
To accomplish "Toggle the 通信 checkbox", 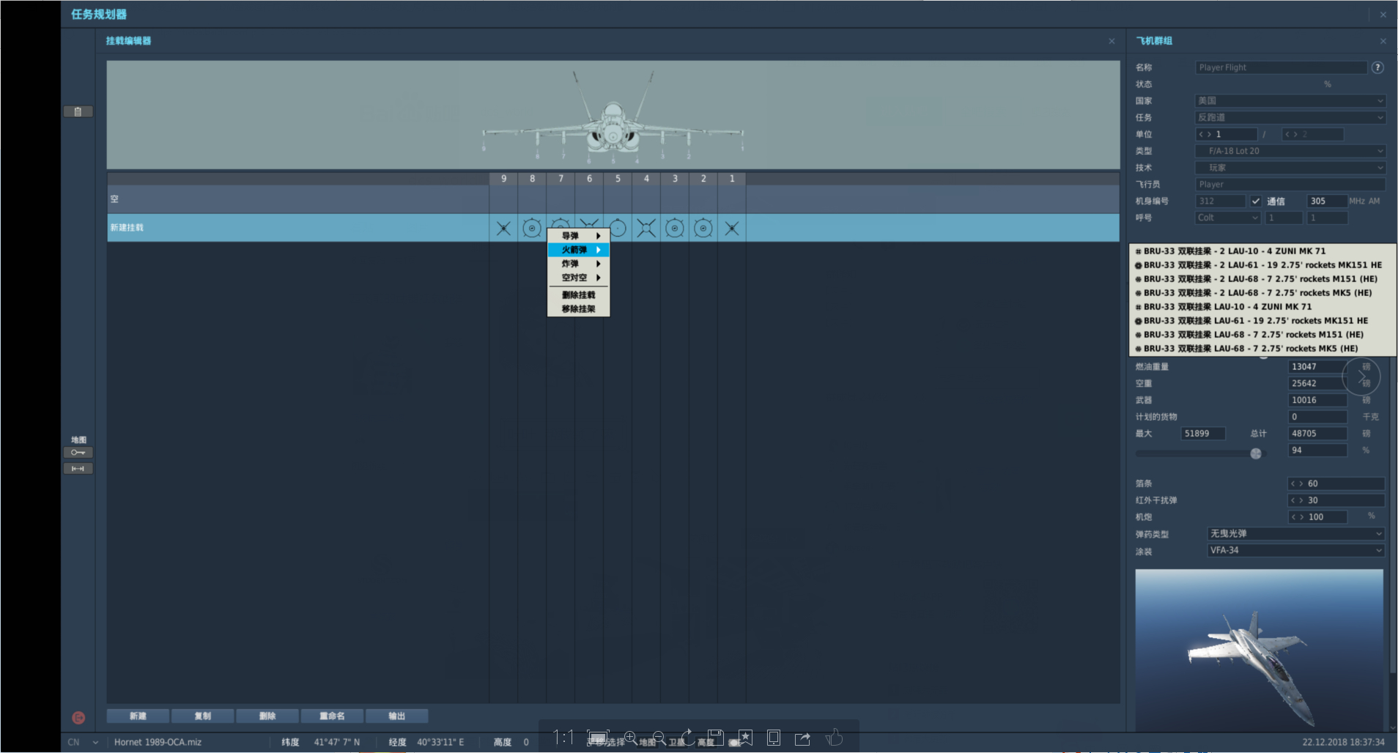I will point(1256,201).
